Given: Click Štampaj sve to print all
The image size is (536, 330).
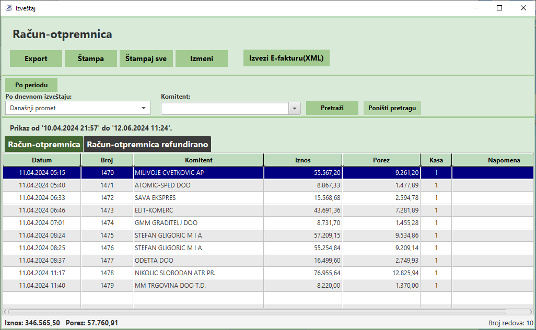Looking at the screenshot, I should pos(146,58).
